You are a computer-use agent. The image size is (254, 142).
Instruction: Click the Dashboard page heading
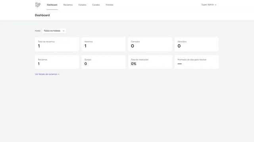(x=42, y=15)
